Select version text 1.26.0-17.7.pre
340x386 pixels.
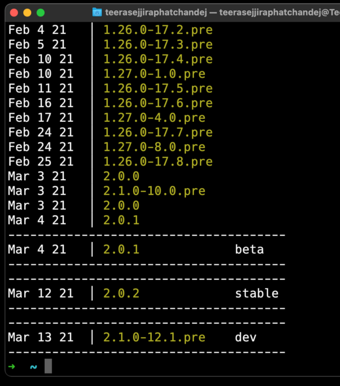click(158, 133)
